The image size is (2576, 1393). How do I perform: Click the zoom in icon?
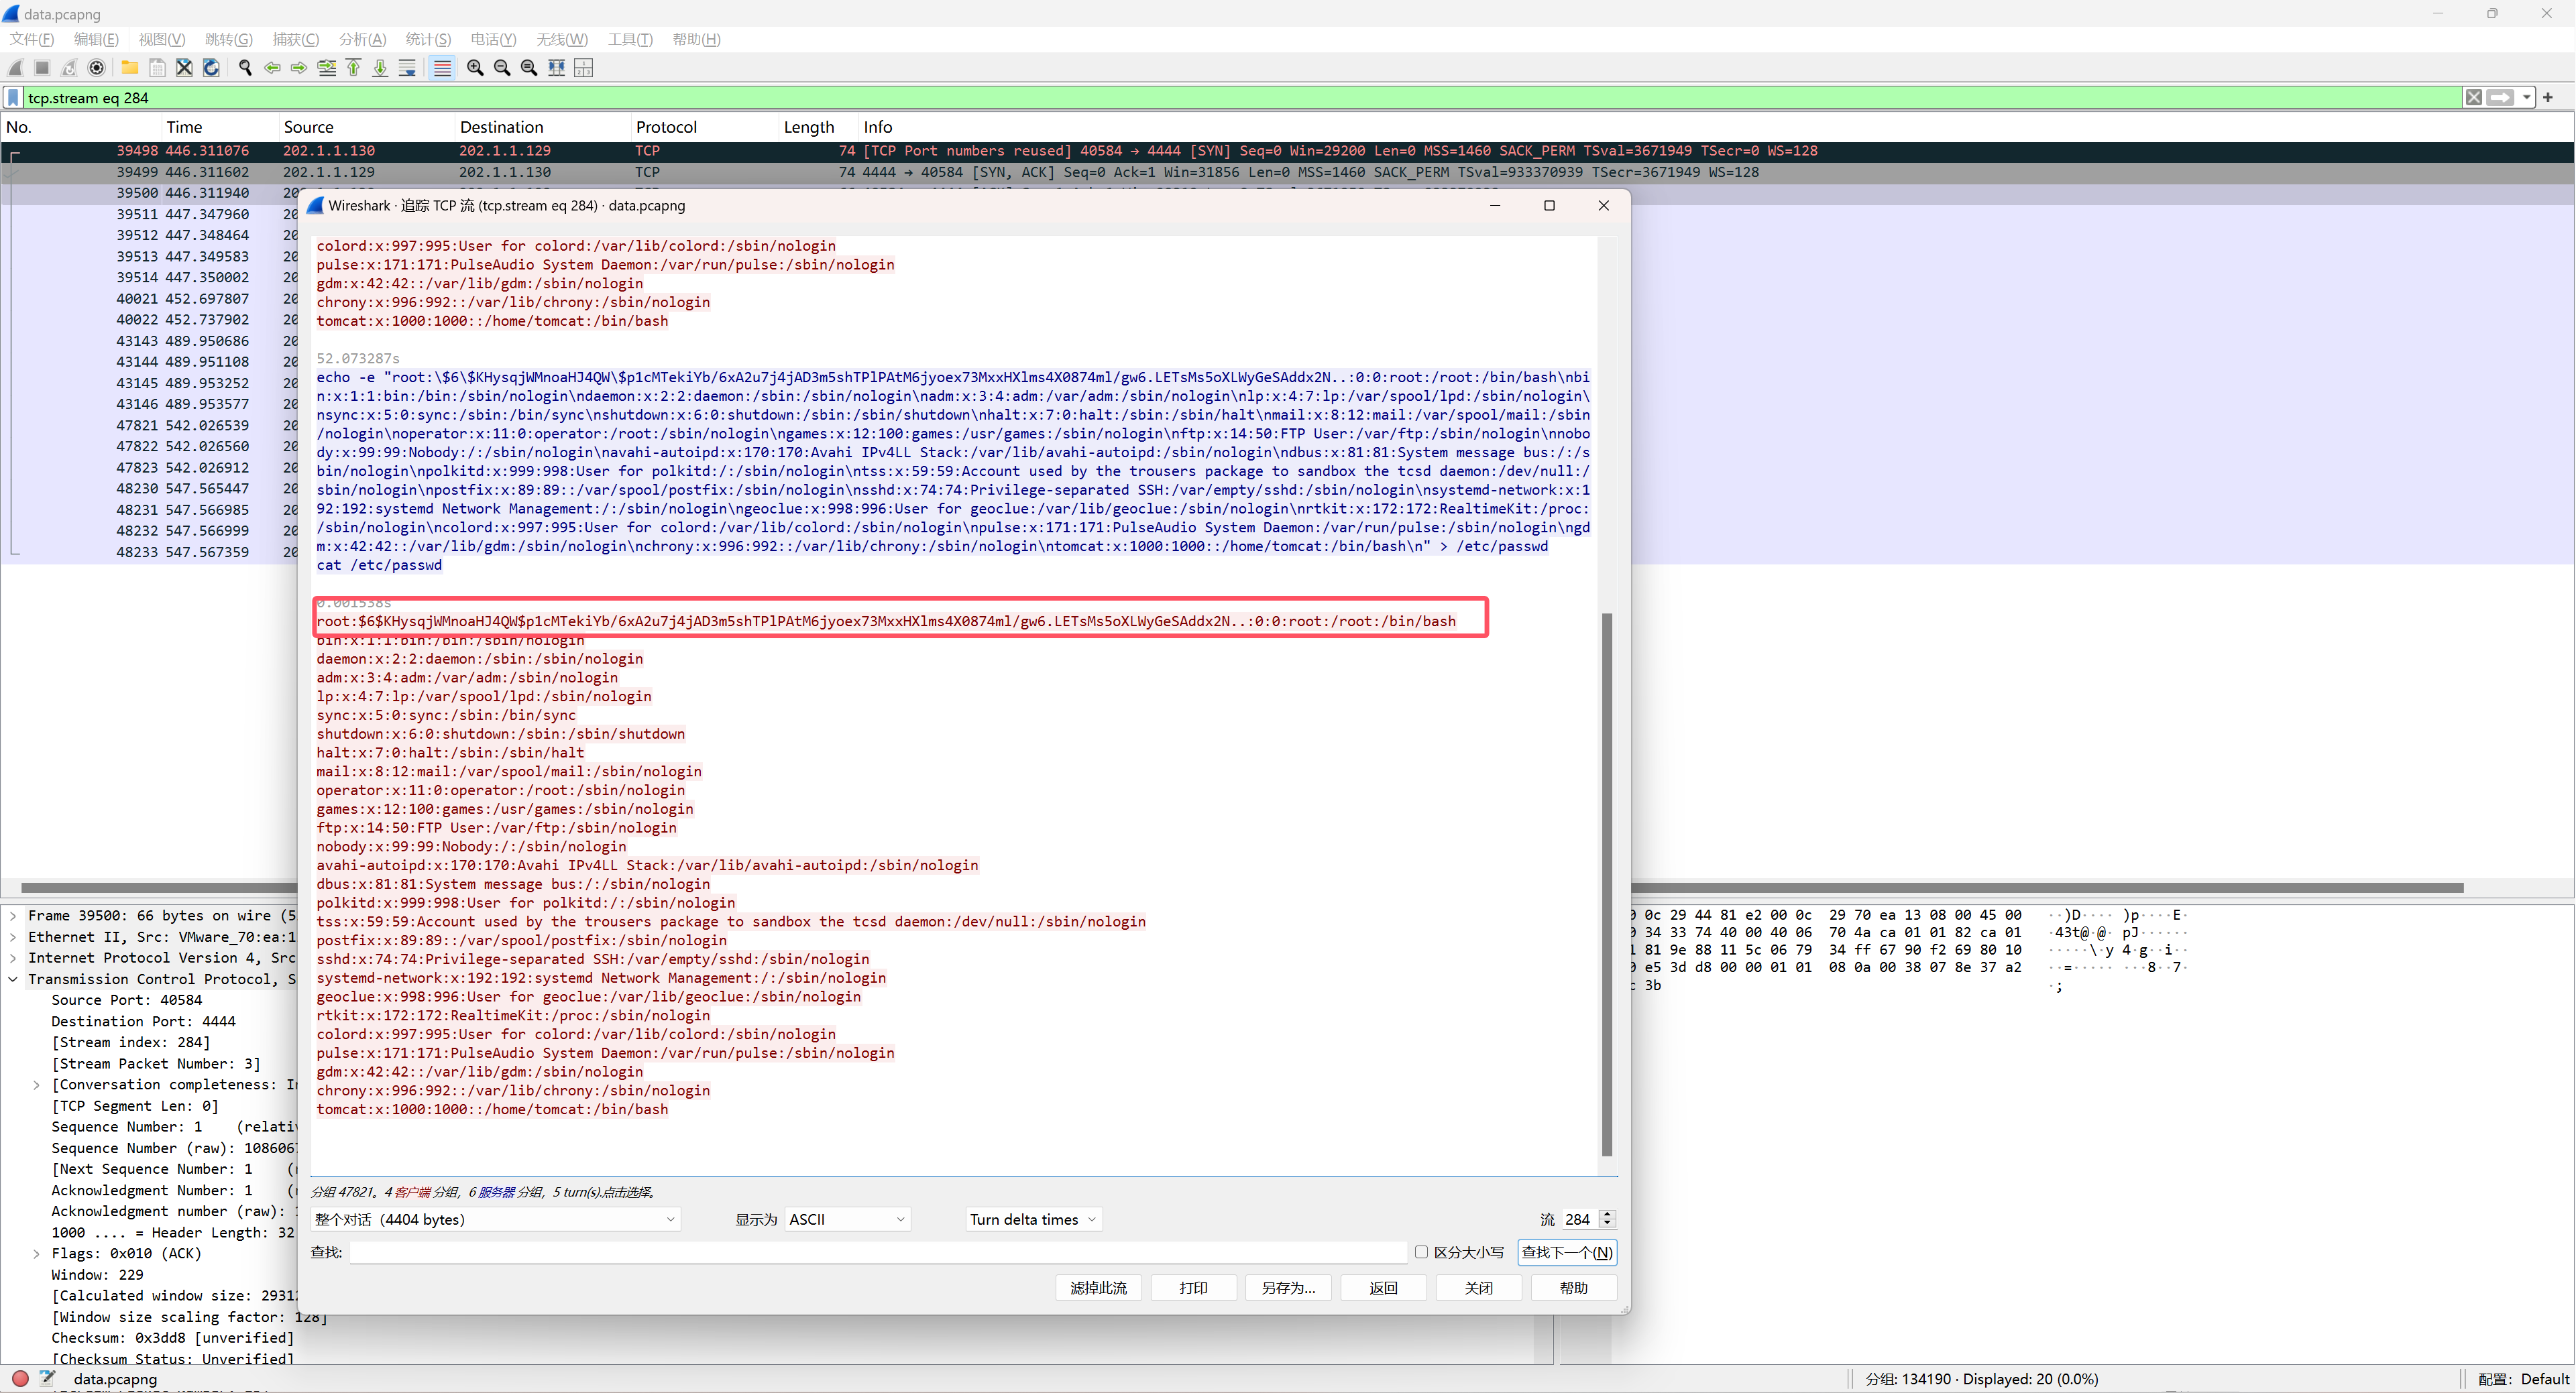[475, 68]
